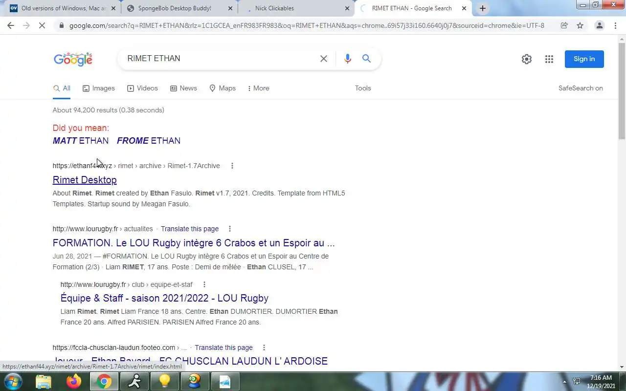The height and width of the screenshot is (391, 626).
Task: Start voice search with microphone icon
Action: 348,59
